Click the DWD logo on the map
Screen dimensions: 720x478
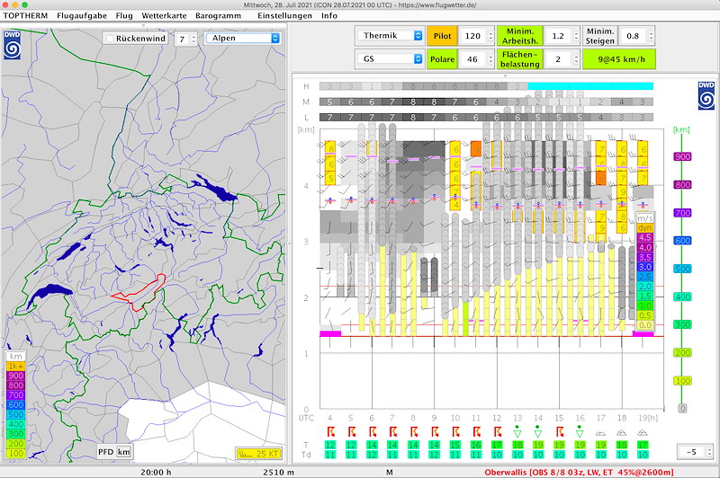pyautogui.click(x=12, y=44)
